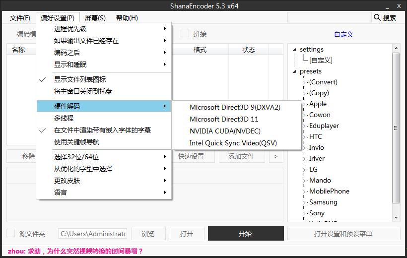Select the [自定义] tree item
Viewport: 407px width, 258px height.
(x=321, y=60)
